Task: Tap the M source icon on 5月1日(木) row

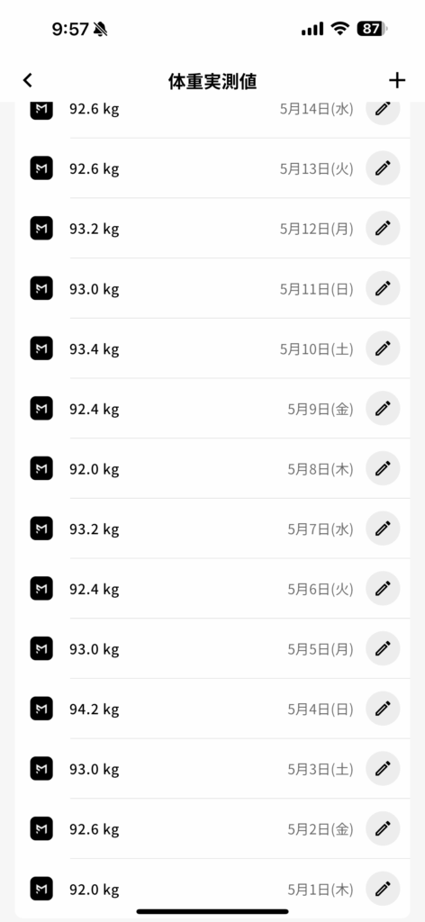Action: click(41, 889)
